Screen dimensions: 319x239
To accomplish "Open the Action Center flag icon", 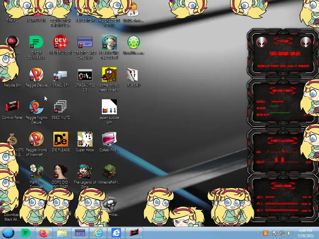I will pyautogui.click(x=274, y=233).
